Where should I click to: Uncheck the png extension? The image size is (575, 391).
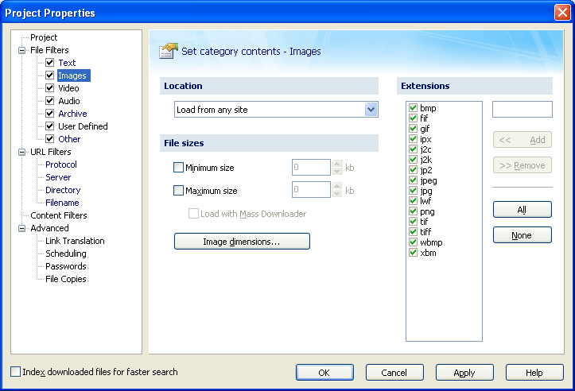[413, 211]
